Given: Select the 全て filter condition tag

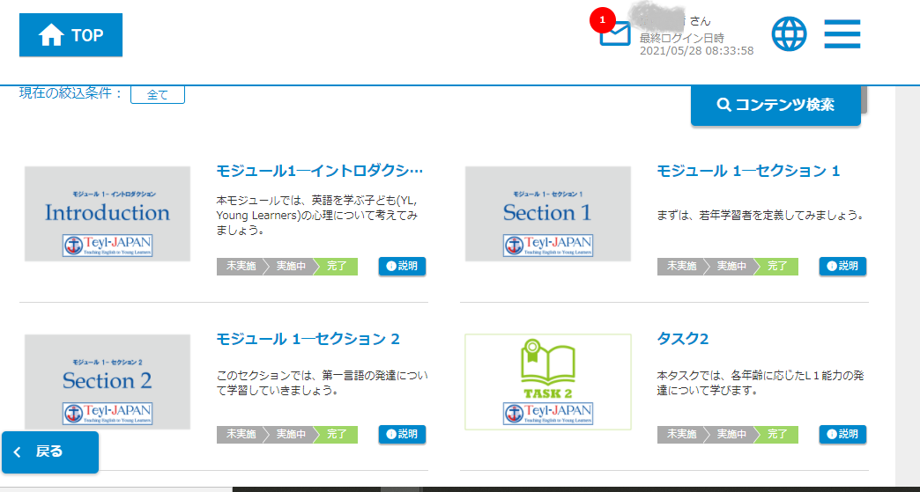Looking at the screenshot, I should [x=157, y=95].
